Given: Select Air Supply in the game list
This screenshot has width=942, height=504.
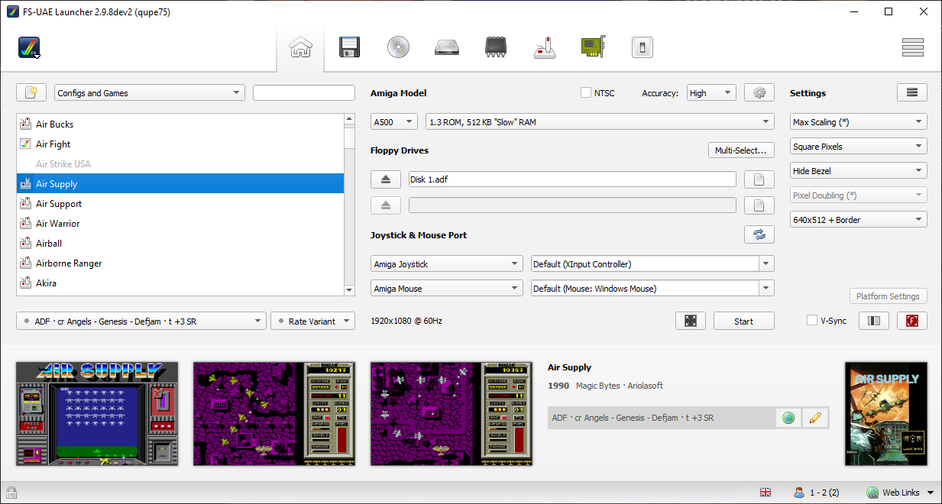Looking at the screenshot, I should pyautogui.click(x=180, y=184).
